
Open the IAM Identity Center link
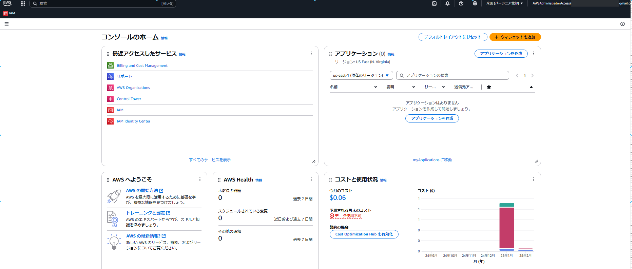coord(133,121)
